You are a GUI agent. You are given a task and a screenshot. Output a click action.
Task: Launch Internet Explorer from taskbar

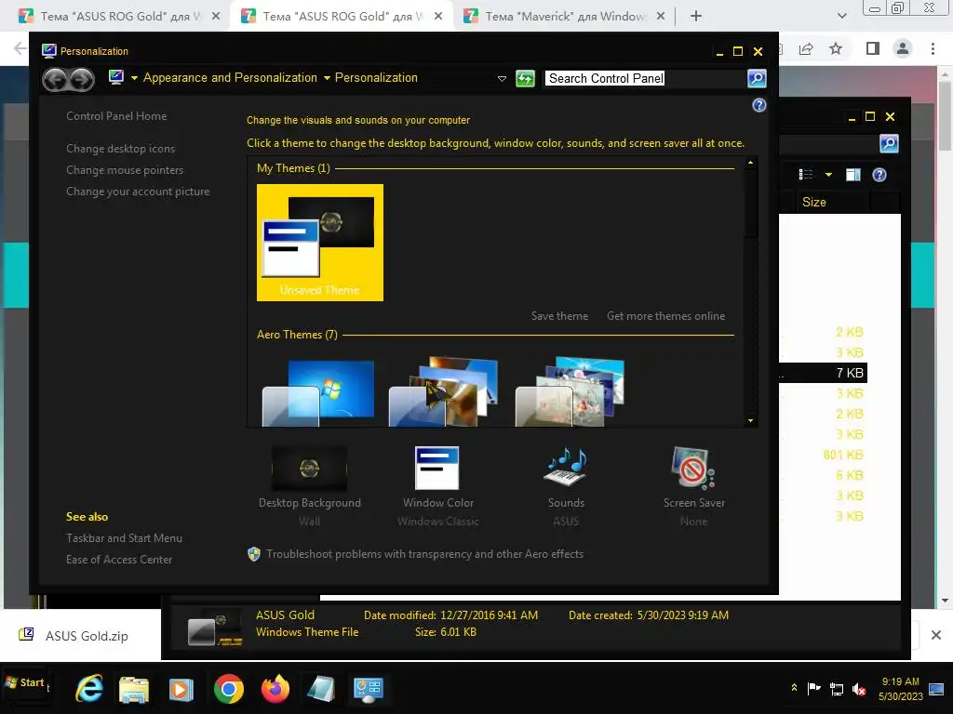pyautogui.click(x=88, y=689)
